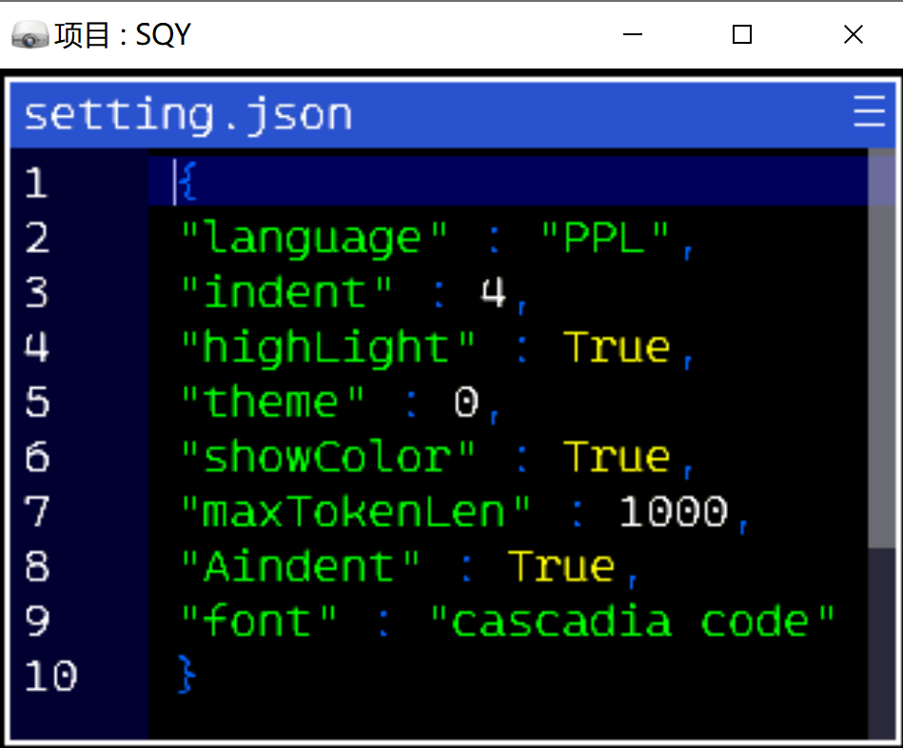This screenshot has width=903, height=748.
Task: Select line number 5 in the gutter
Action: [37, 402]
